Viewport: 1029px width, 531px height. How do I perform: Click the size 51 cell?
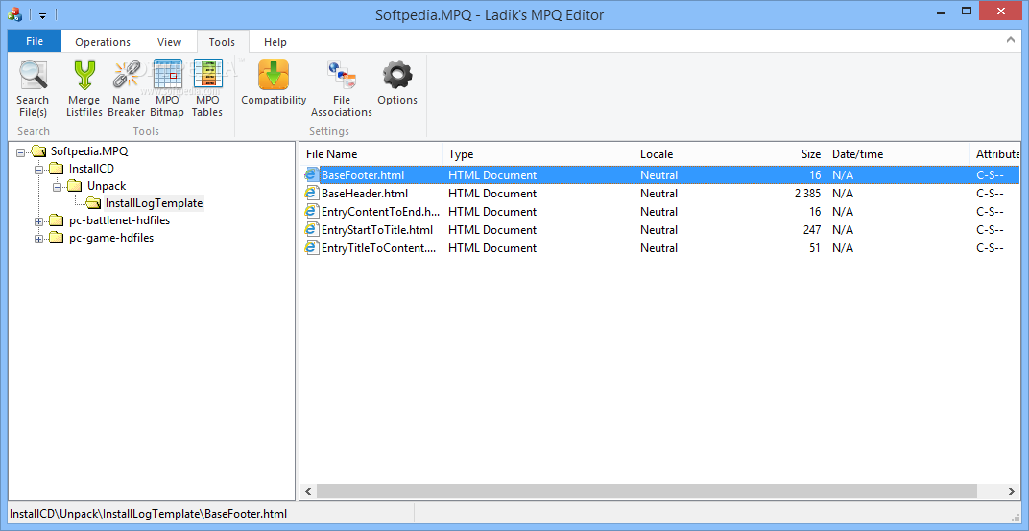(x=815, y=248)
